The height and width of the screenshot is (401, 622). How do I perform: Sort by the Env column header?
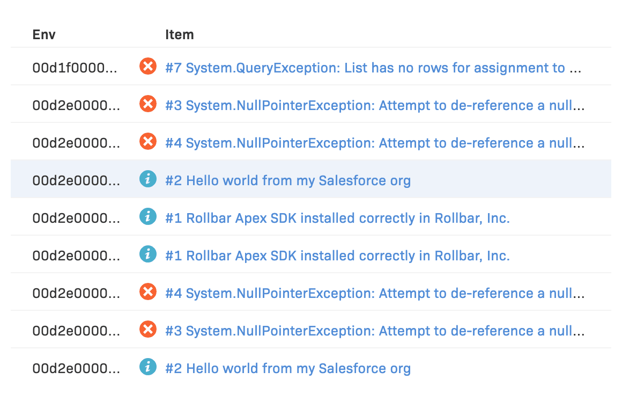[44, 35]
